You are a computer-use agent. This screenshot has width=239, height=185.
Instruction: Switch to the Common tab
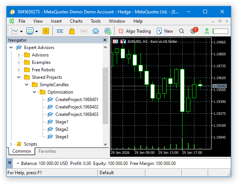click(x=22, y=151)
